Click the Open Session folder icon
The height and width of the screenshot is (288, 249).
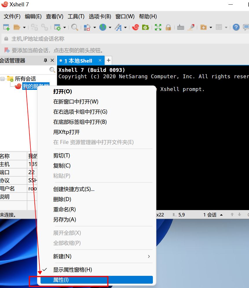[17, 27]
